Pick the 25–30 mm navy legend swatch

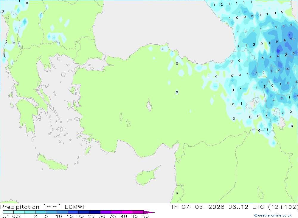click(x=95, y=212)
